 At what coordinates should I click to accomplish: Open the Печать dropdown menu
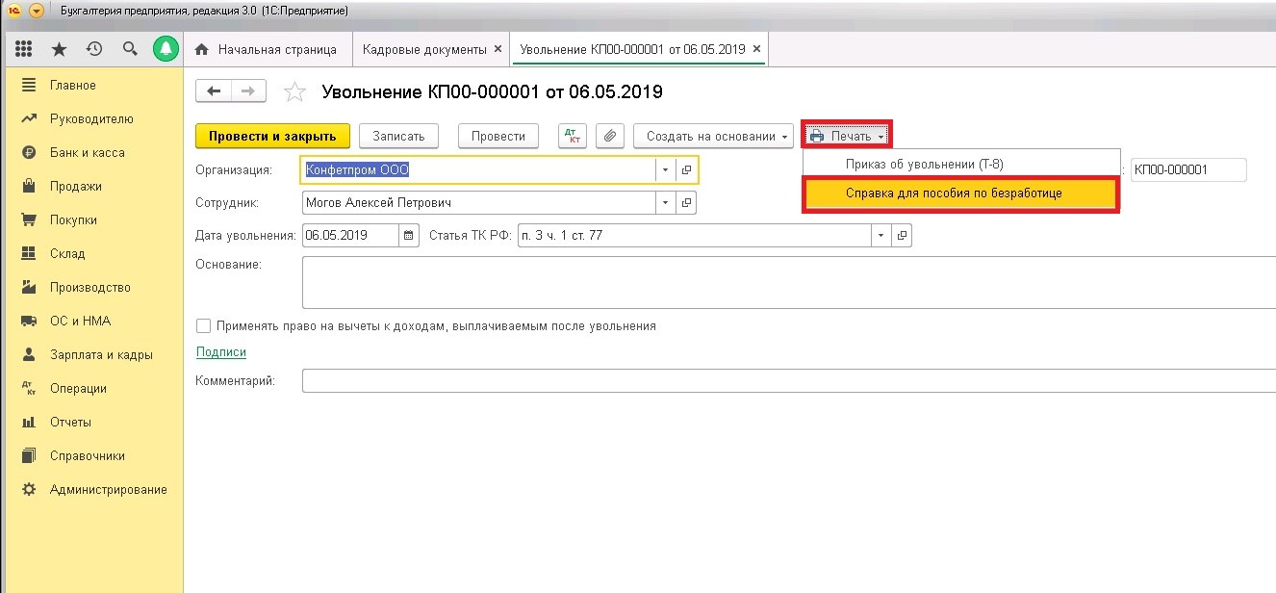tap(848, 136)
